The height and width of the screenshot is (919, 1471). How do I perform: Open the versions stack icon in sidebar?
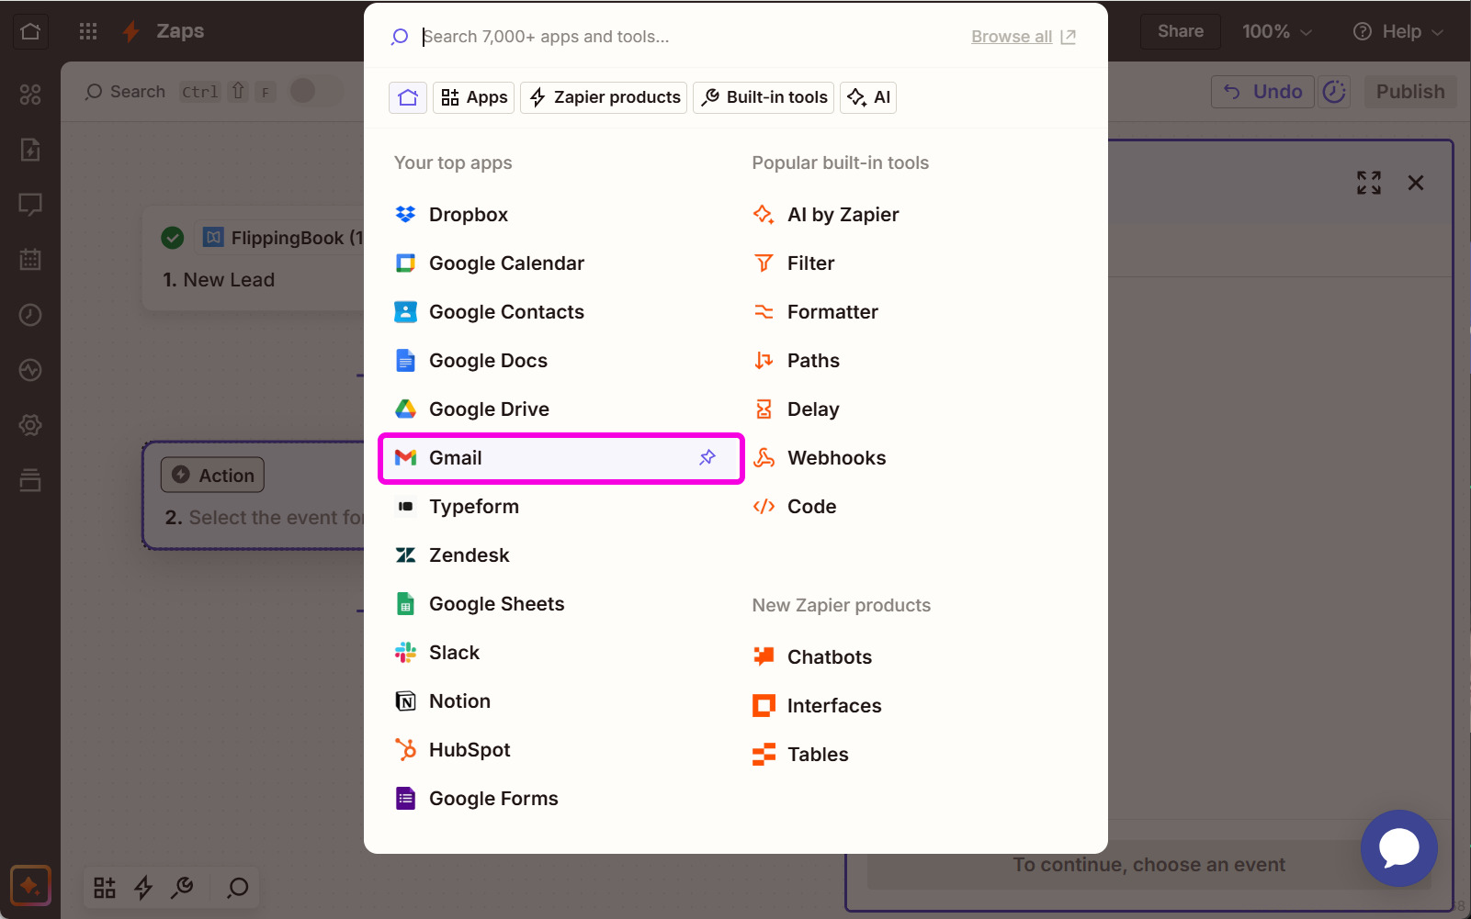pos(30,480)
